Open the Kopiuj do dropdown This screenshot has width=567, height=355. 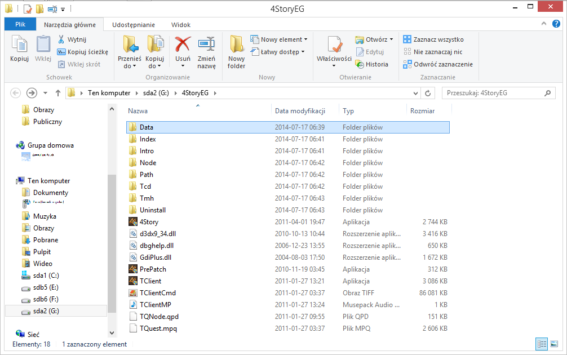click(x=155, y=62)
